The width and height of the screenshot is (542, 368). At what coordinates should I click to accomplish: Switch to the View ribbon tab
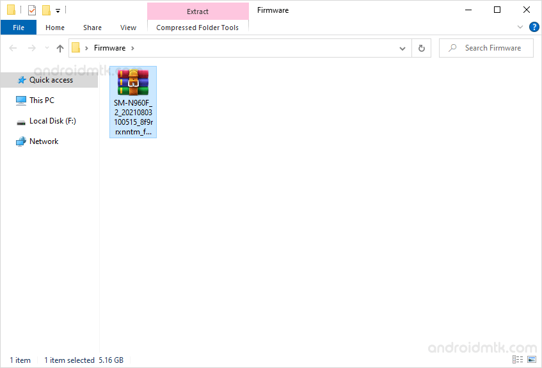point(128,28)
